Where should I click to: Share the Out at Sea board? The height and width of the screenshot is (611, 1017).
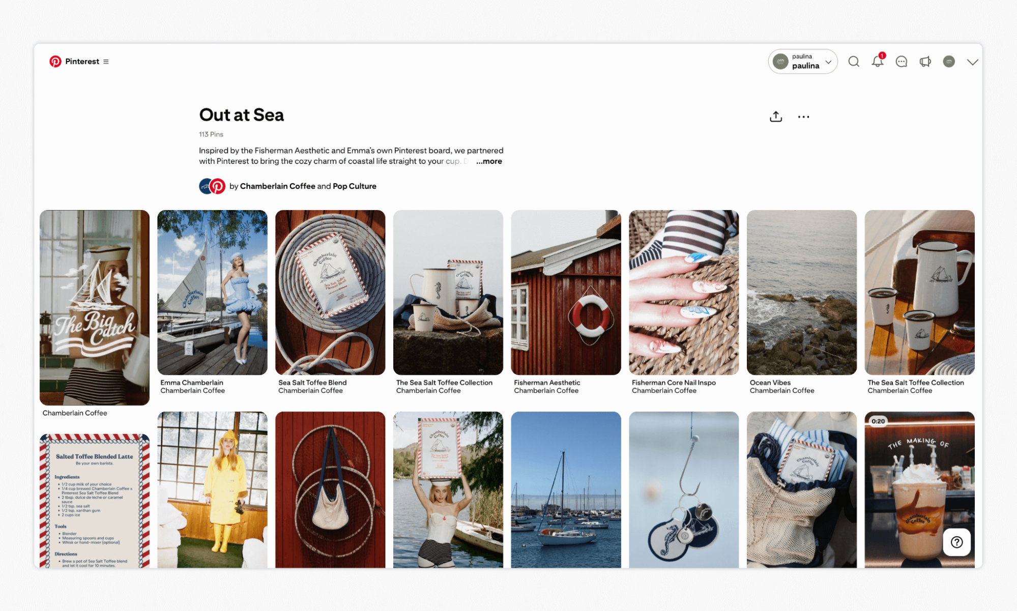tap(776, 117)
